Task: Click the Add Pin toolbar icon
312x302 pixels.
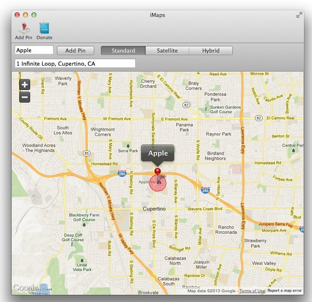Action: tap(24, 29)
